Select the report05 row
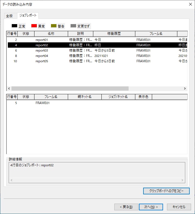The image size is (195, 214). click(x=97, y=61)
